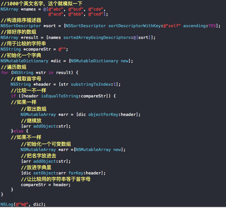Click the else keyword
The width and height of the screenshot is (226, 208).
pyautogui.click(x=18, y=131)
